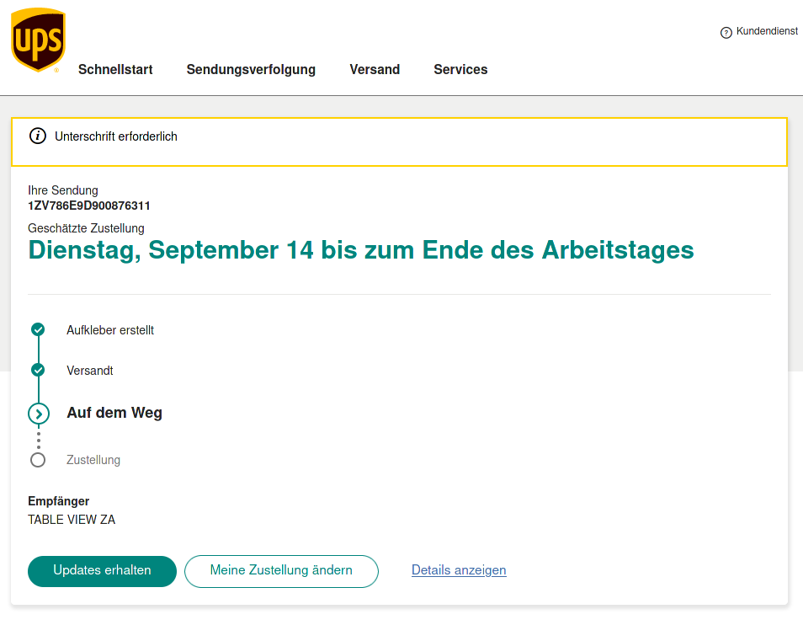Click the Geschätzte Zustellung label

86,228
